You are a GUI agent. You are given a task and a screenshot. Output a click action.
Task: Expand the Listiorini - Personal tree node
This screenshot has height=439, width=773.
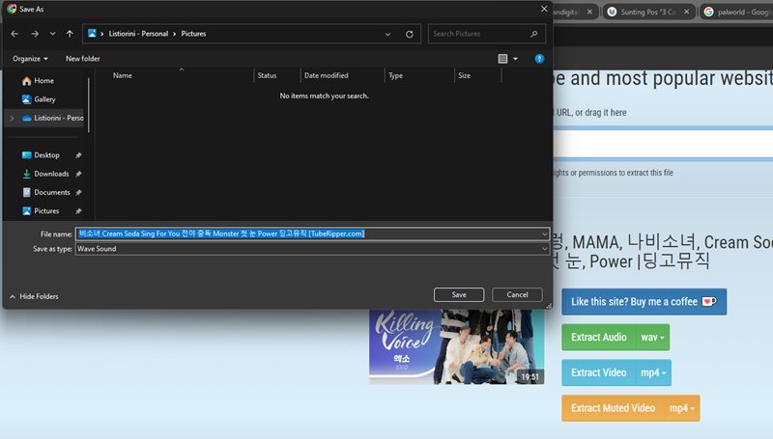(11, 118)
